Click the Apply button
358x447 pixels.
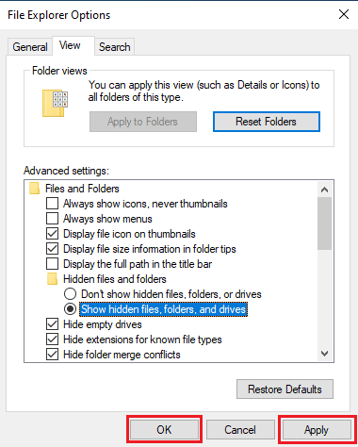(x=317, y=430)
